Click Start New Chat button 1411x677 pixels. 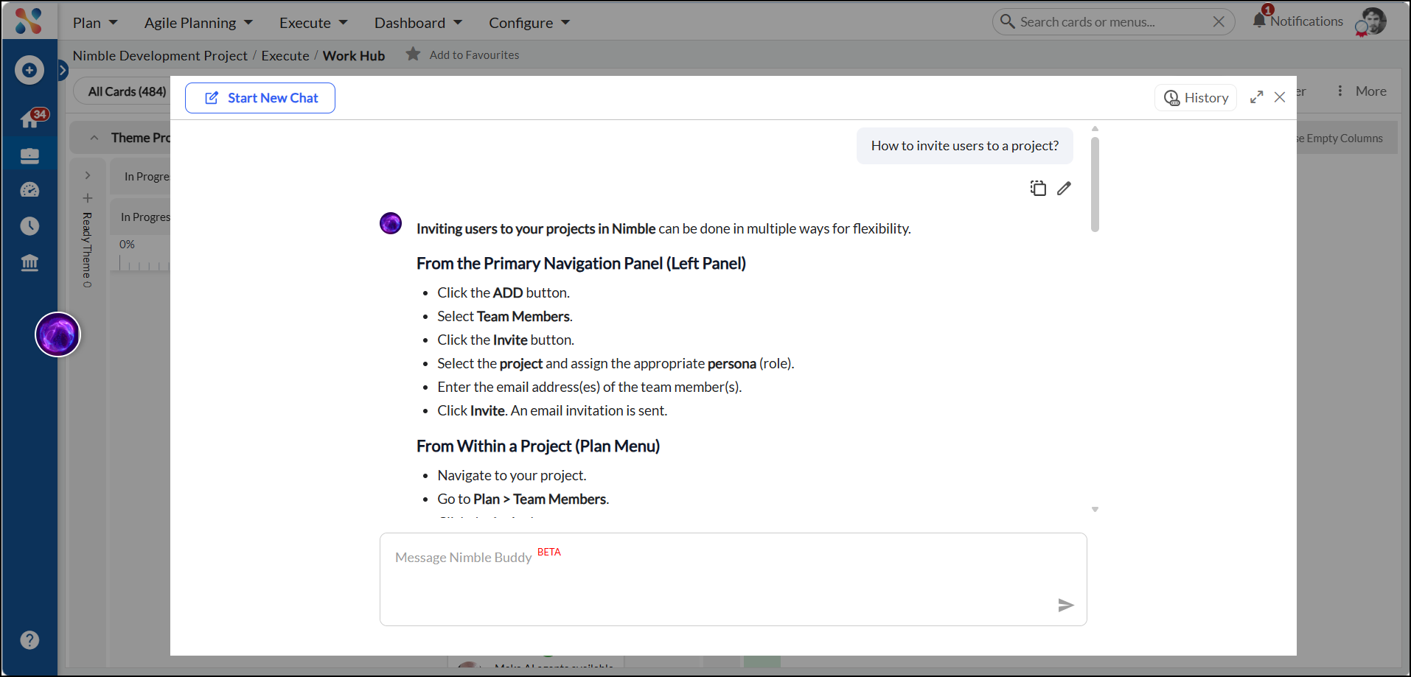pos(260,98)
